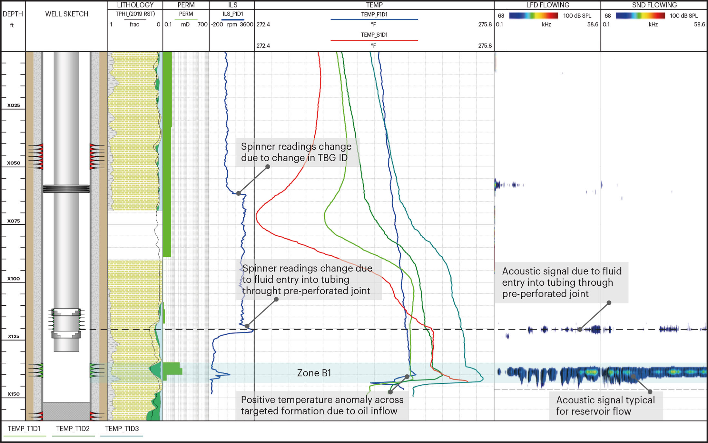The image size is (708, 443).
Task: Click the X050 depth marker
Action: (14, 163)
